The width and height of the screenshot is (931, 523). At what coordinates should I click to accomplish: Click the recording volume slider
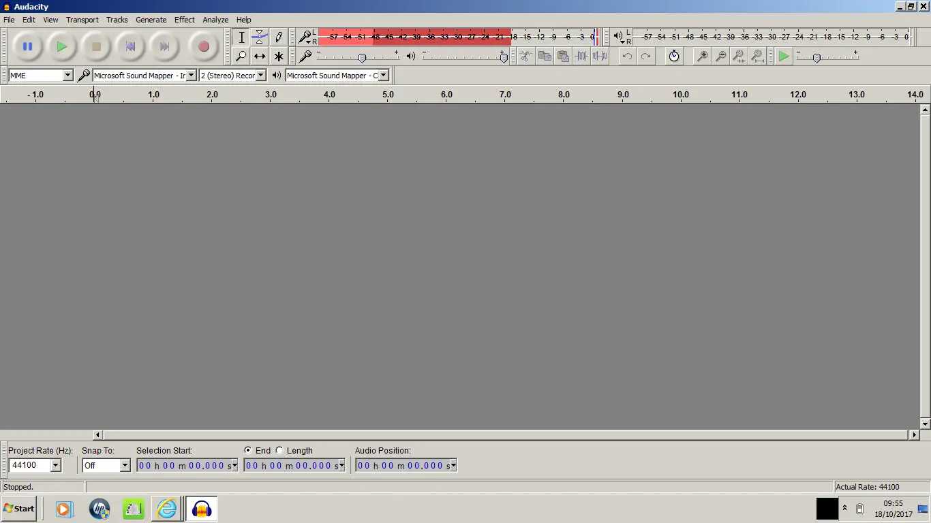point(362,57)
